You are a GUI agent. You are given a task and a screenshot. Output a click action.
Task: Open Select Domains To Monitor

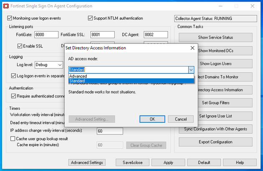(225, 77)
